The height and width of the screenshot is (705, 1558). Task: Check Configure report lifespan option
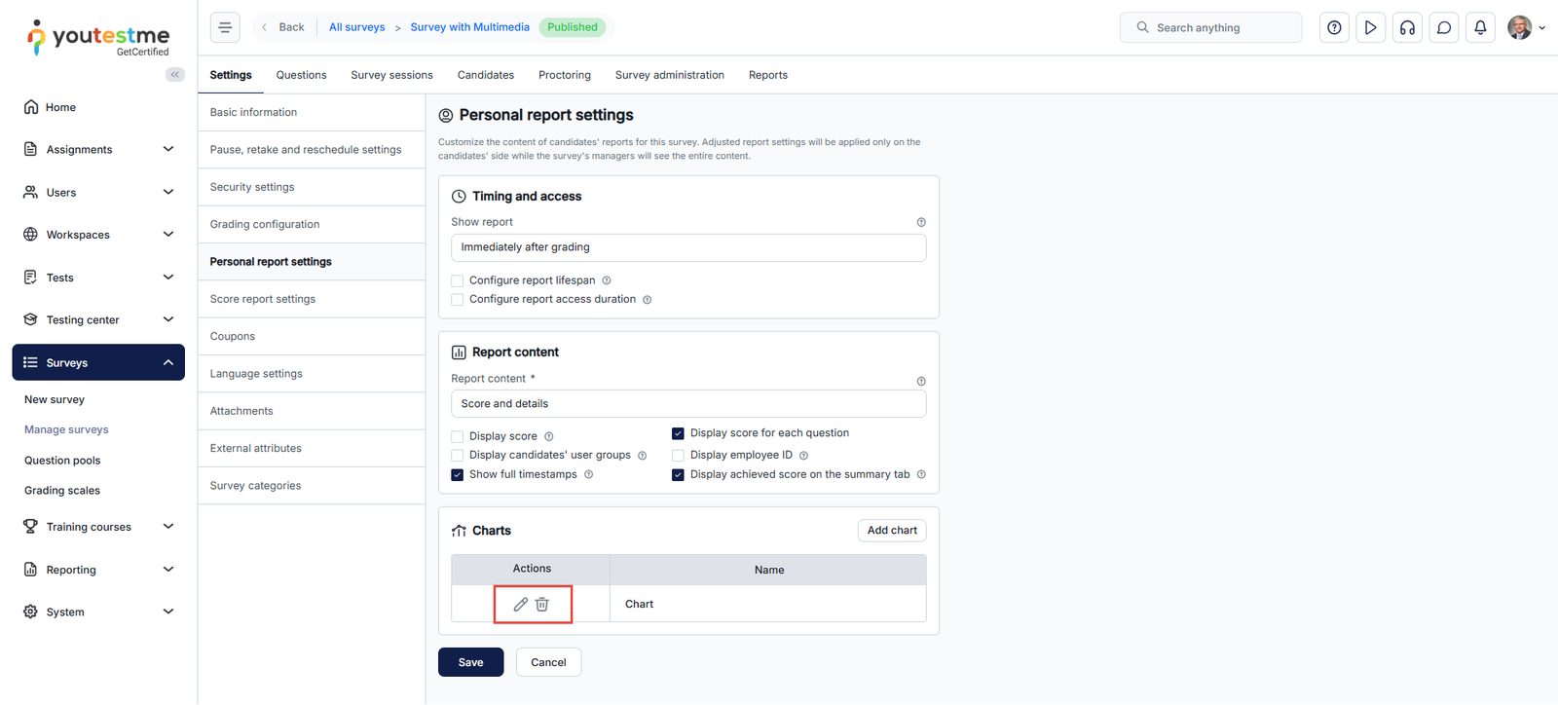[458, 281]
